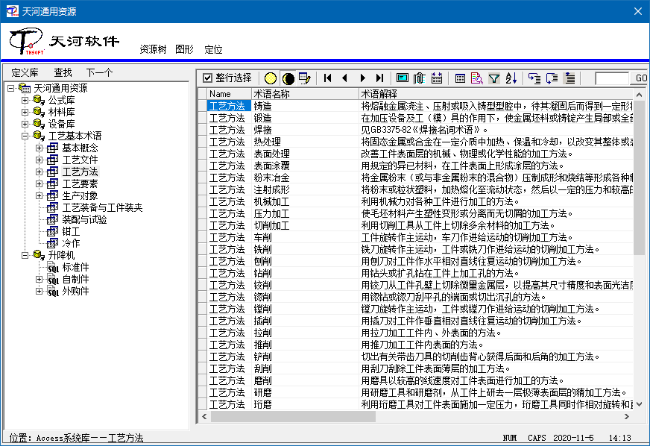This screenshot has height=446, width=650.
Task: Click the 术语解释 column header
Action: click(x=496, y=94)
